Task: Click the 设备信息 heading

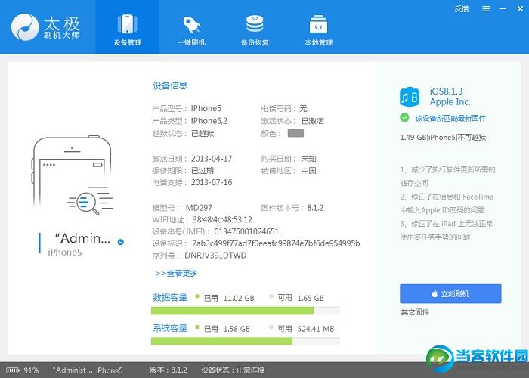Action: (x=170, y=85)
